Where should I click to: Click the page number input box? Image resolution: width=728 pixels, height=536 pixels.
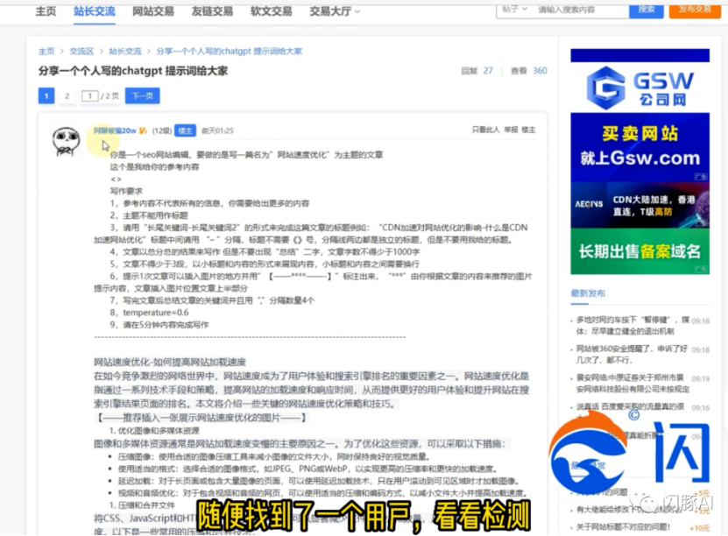click(x=89, y=96)
